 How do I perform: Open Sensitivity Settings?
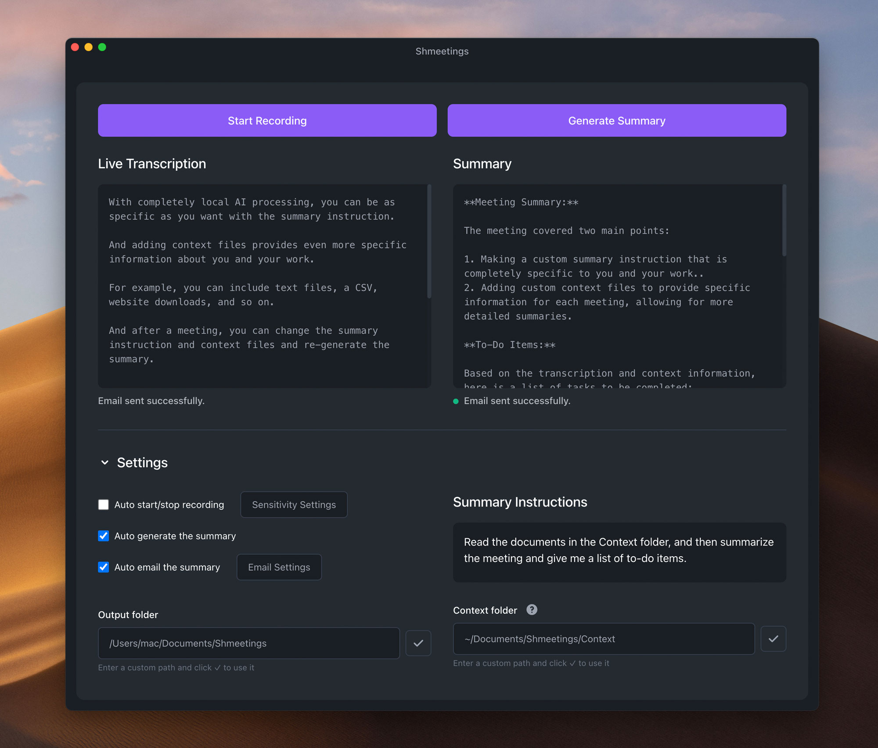pos(294,504)
